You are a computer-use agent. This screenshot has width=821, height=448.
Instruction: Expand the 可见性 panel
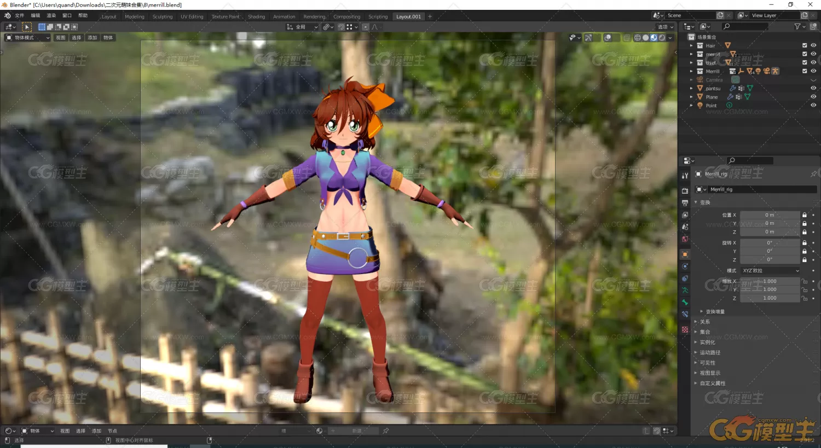707,363
